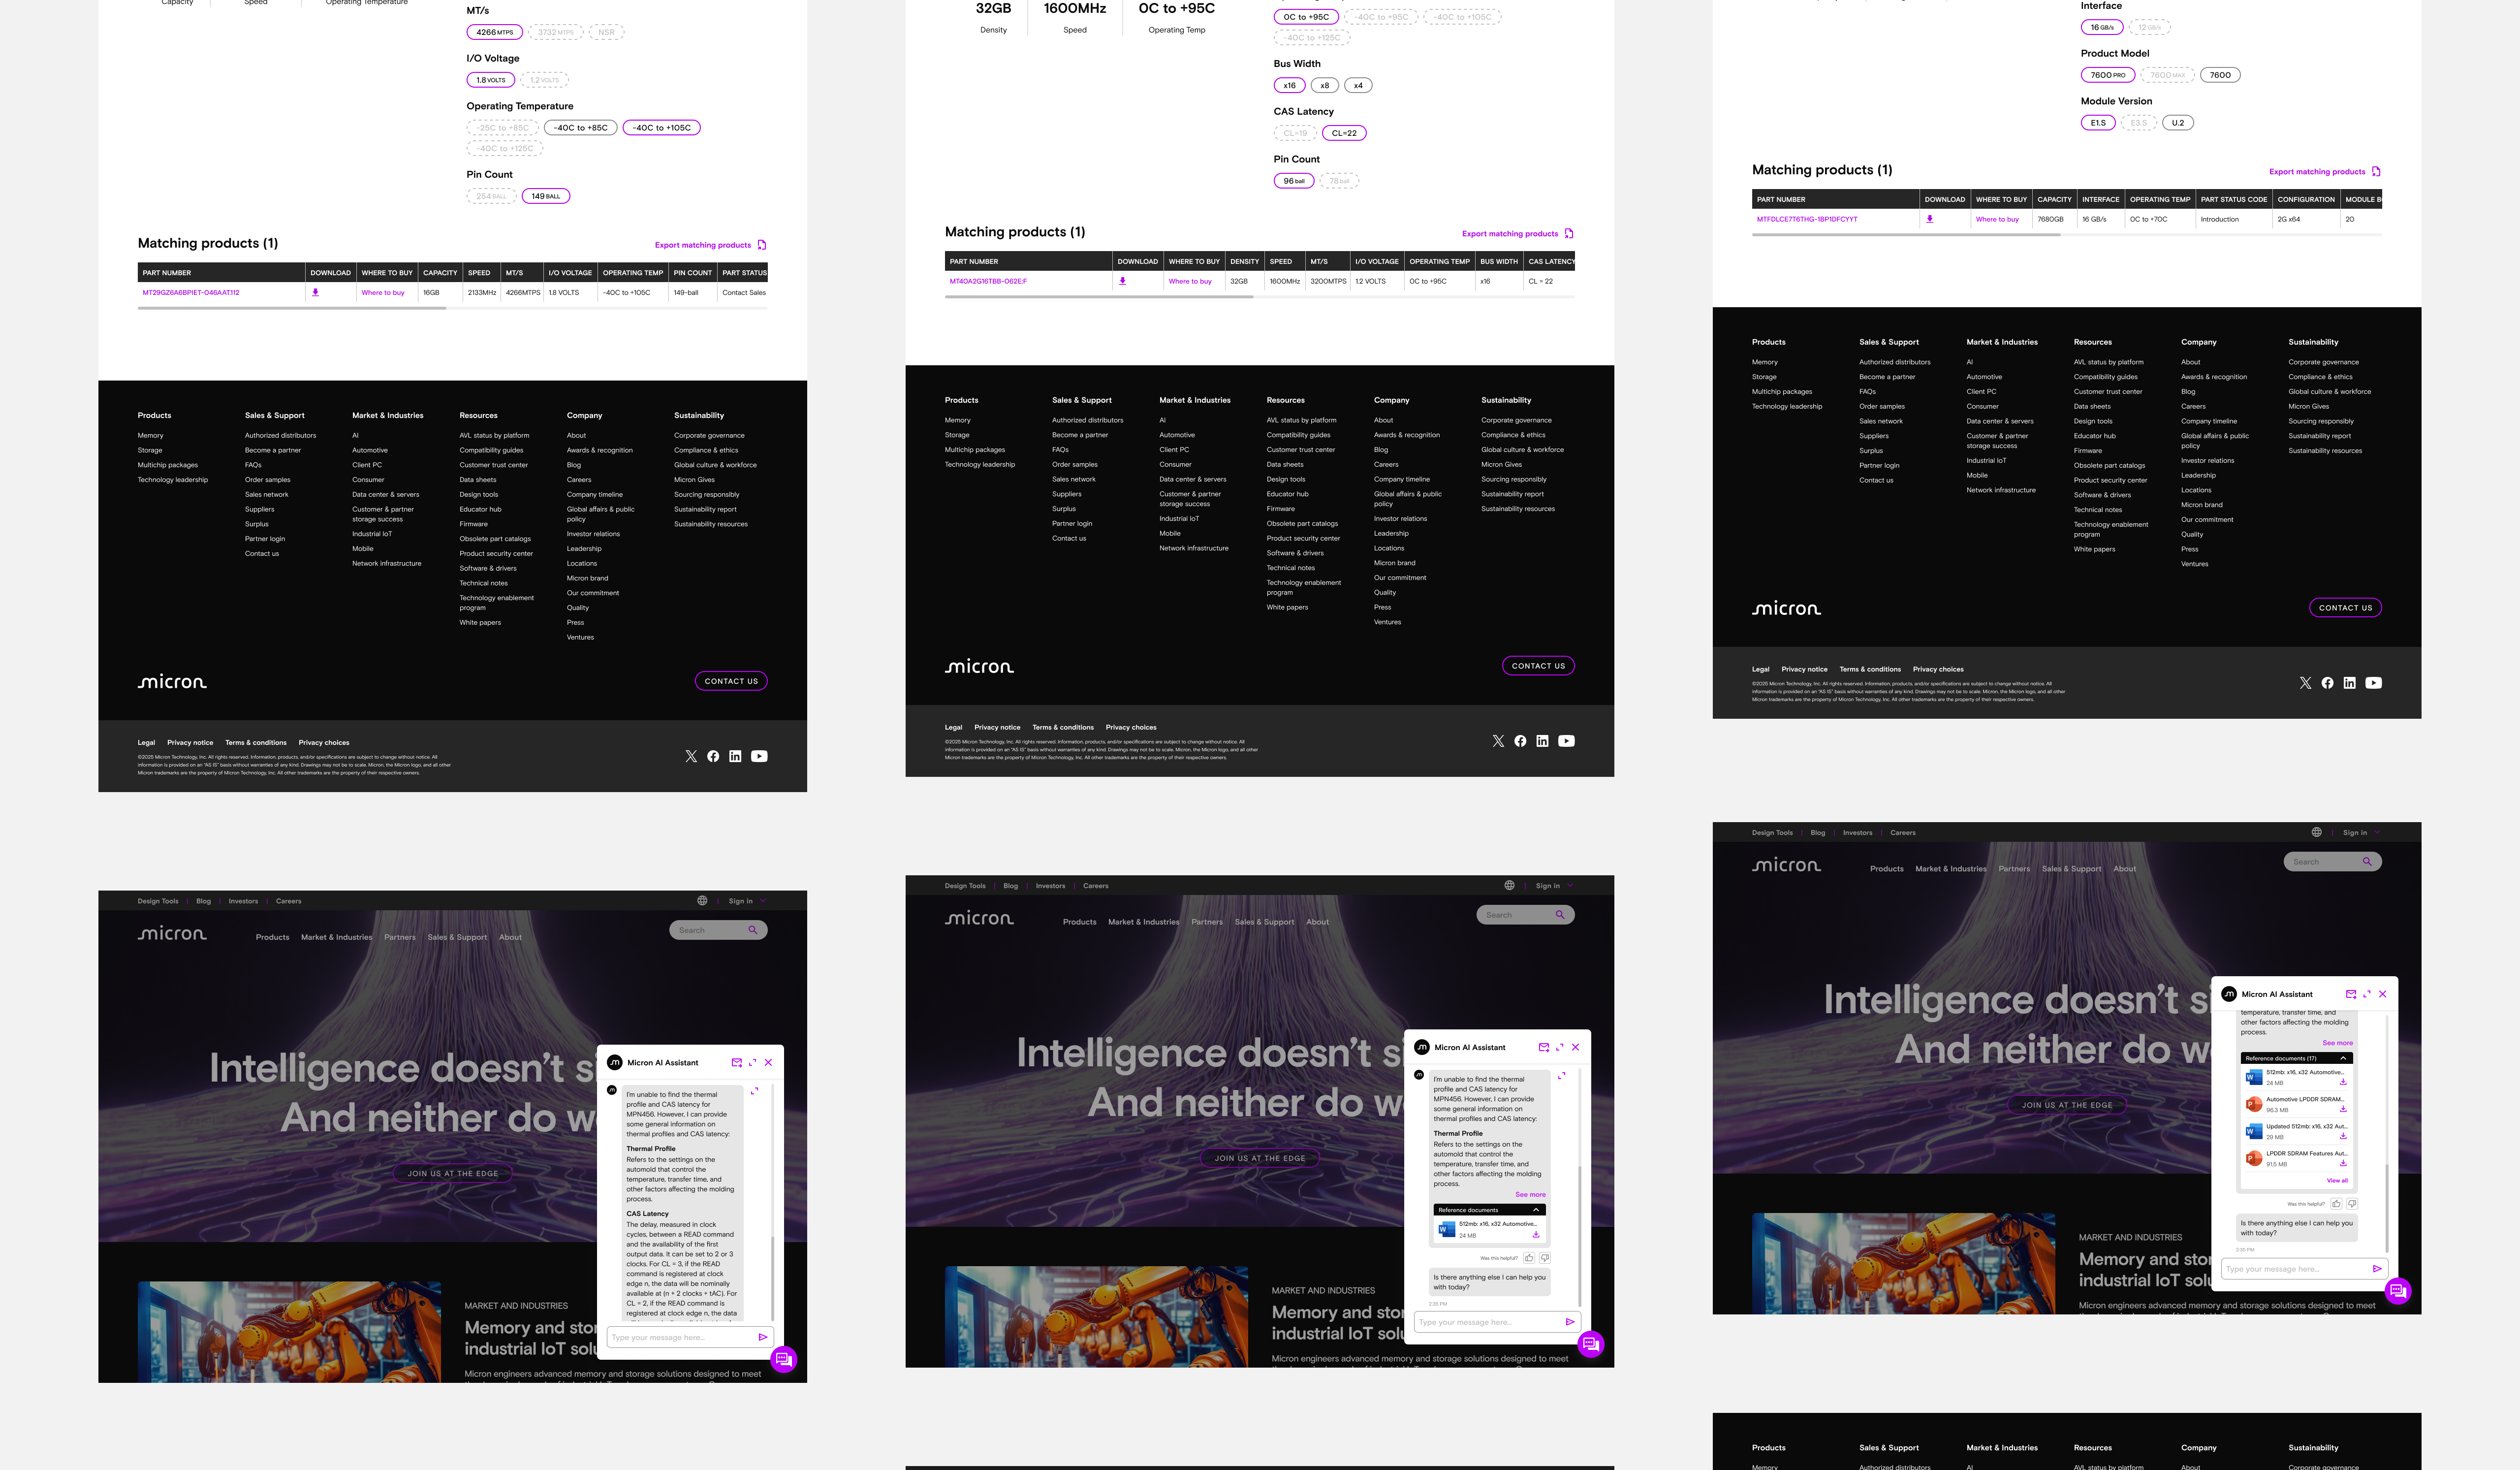Click email transcript icon in chat showing CAS Latency heading

736,1062
